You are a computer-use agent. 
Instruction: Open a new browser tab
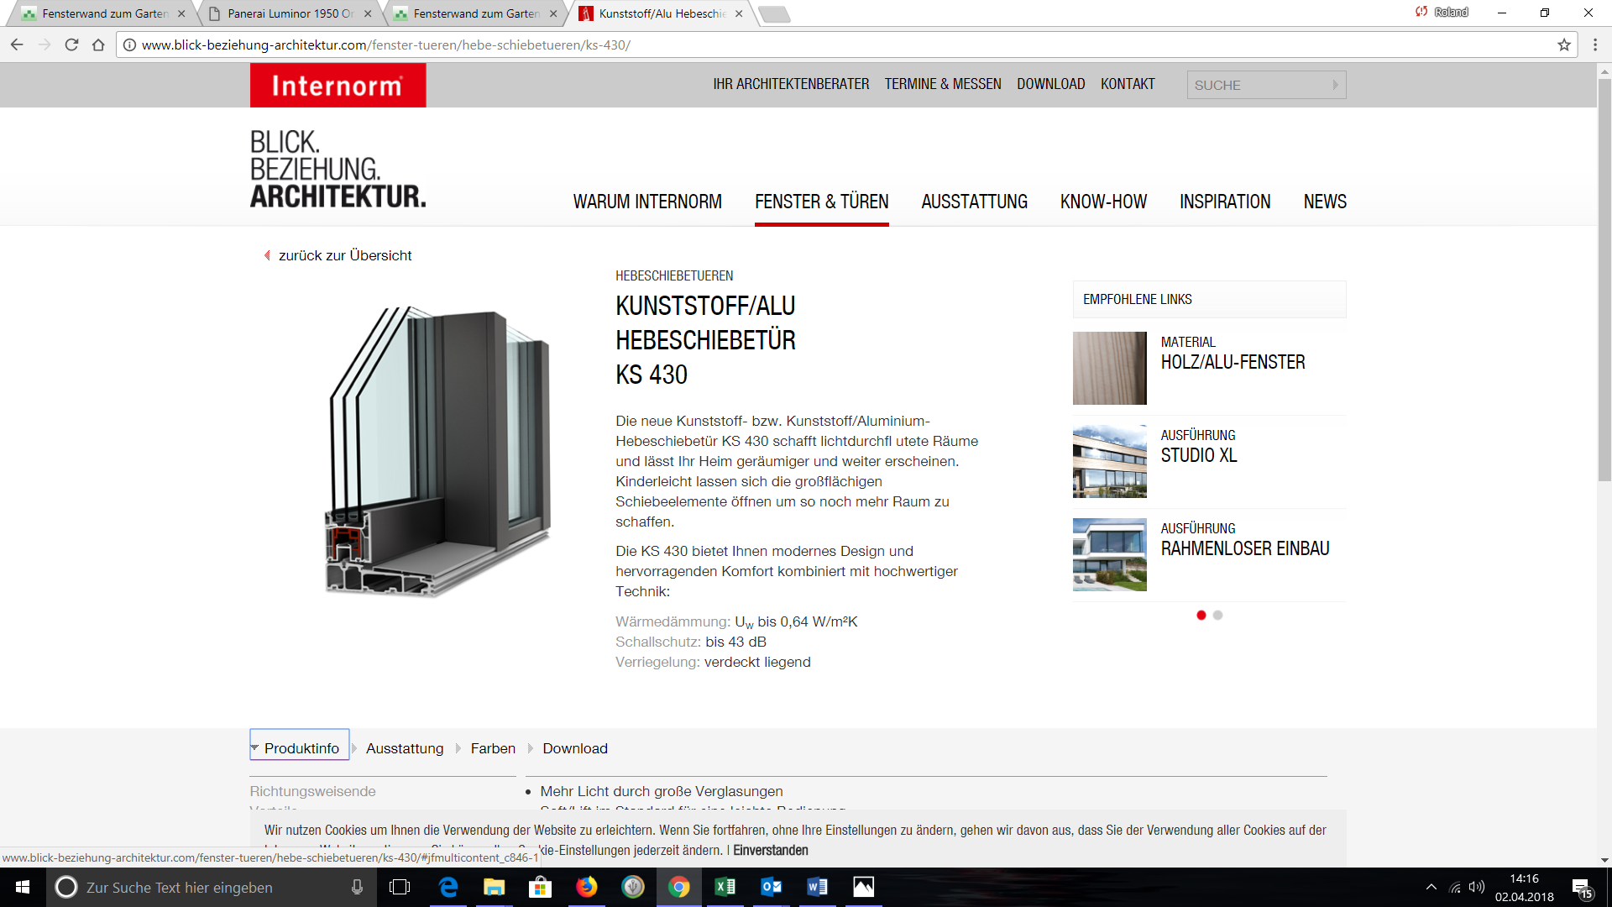point(773,13)
